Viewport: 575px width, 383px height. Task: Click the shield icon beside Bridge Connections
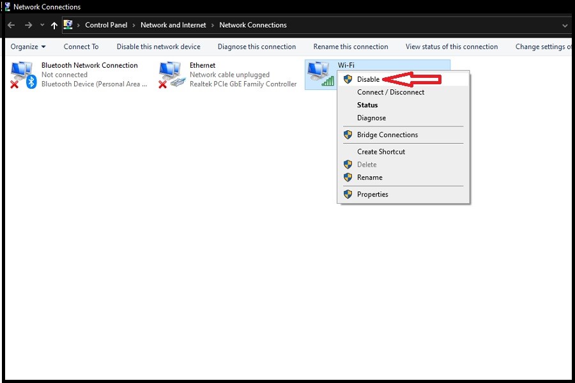[x=348, y=135]
